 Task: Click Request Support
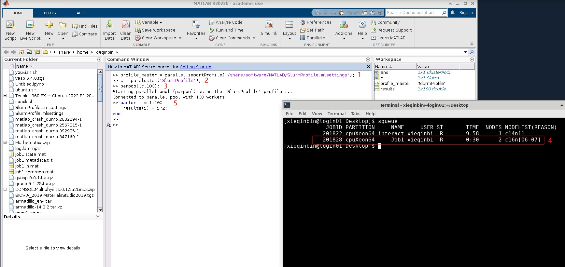[391, 30]
